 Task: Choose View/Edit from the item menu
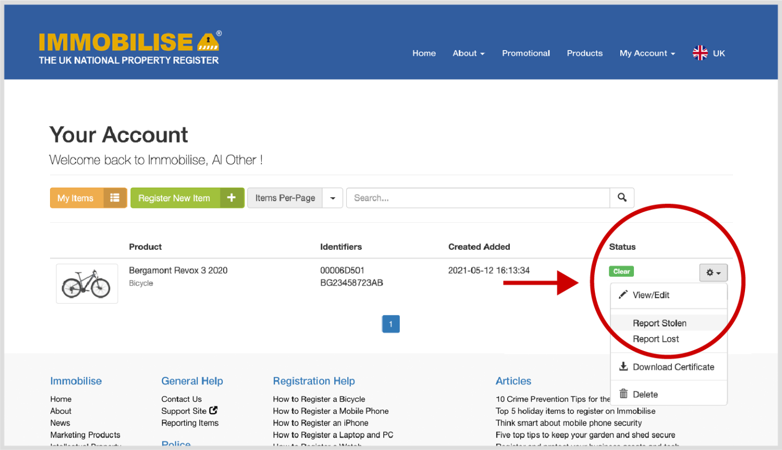(651, 295)
